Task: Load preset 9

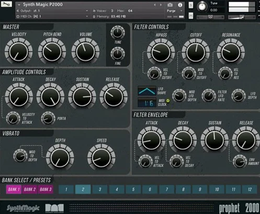Action: (x=200, y=189)
